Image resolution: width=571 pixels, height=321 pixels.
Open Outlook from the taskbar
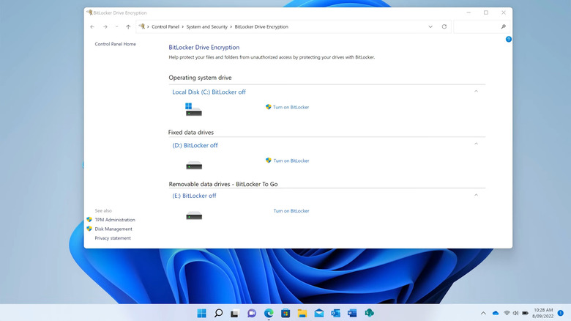click(335, 313)
